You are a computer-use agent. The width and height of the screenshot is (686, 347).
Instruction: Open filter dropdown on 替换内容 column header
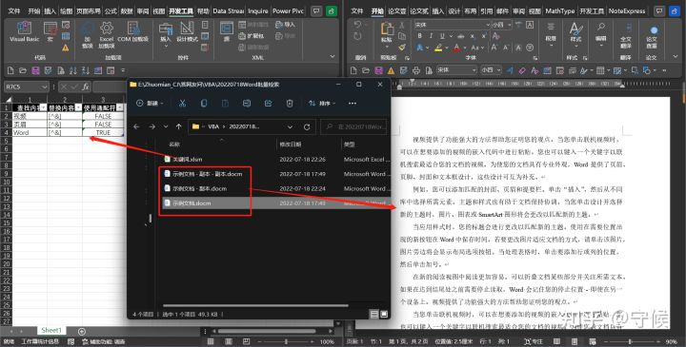point(78,107)
